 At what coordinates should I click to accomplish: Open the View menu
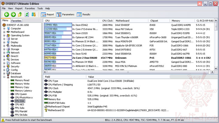pos(10,9)
